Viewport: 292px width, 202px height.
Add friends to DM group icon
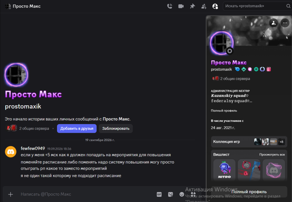[x=204, y=6]
